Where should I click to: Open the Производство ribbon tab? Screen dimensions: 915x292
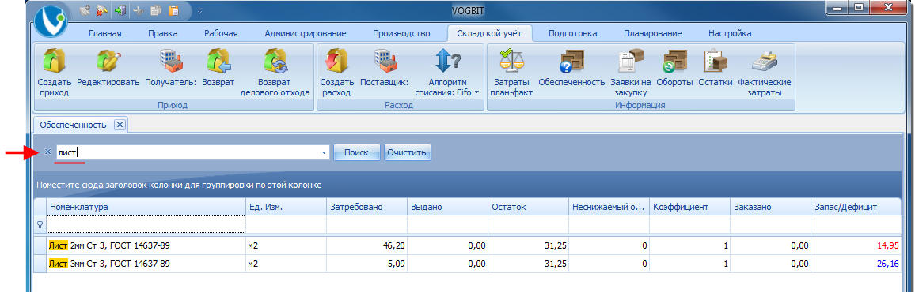401,33
